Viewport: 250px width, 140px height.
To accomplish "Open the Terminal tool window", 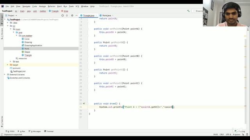I will click(x=49, y=131).
